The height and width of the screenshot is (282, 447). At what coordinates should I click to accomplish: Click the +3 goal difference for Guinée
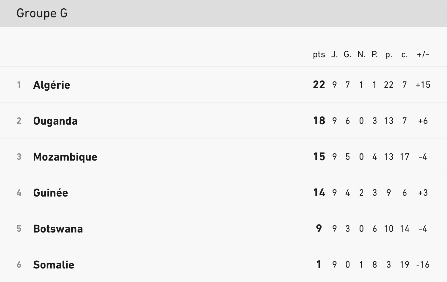pyautogui.click(x=423, y=193)
